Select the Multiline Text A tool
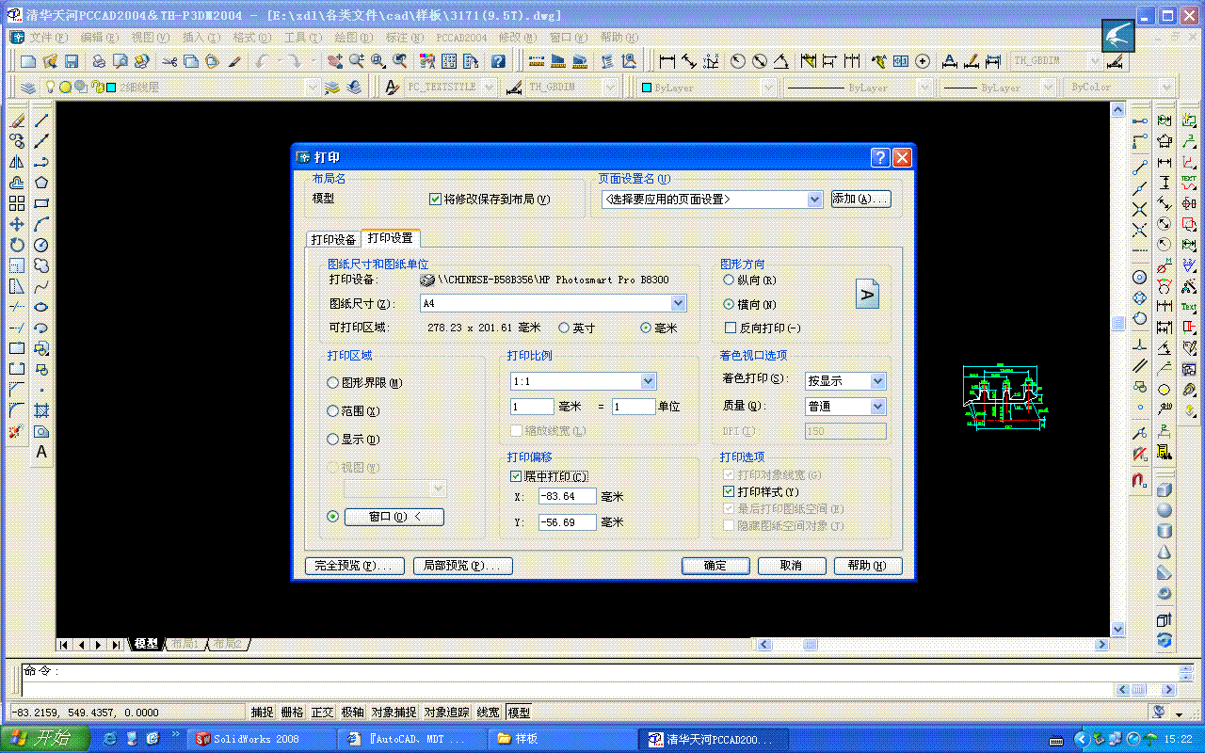Screen dimensions: 1205x753 pyautogui.click(x=41, y=452)
